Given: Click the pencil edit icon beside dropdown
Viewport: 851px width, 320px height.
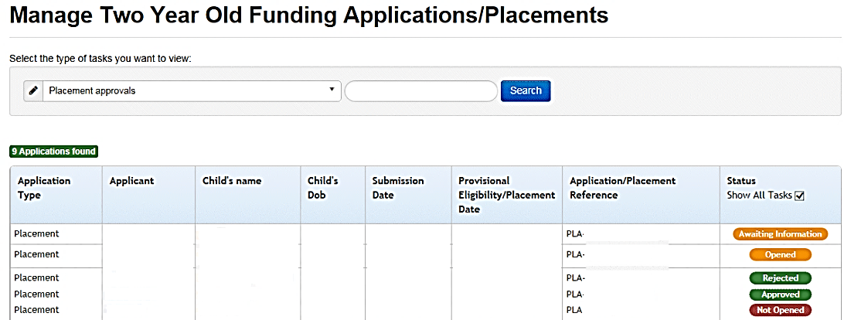Looking at the screenshot, I should 33,90.
